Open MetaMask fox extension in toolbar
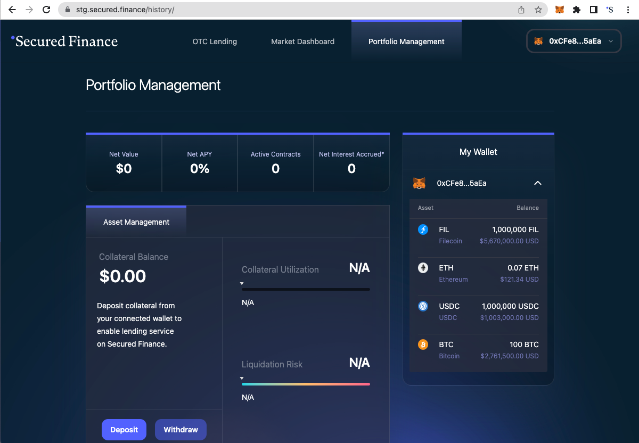Screen dimensions: 639x443 560,10
